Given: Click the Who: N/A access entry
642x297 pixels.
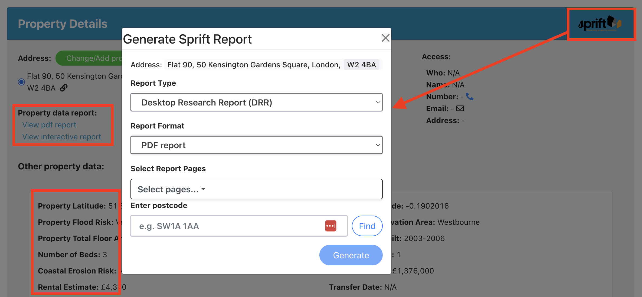Looking at the screenshot, I should click(443, 73).
